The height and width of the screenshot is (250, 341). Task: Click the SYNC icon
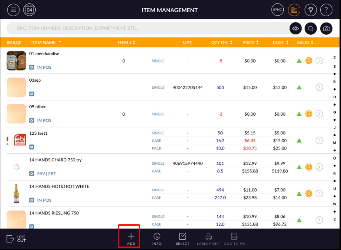[x=277, y=10]
